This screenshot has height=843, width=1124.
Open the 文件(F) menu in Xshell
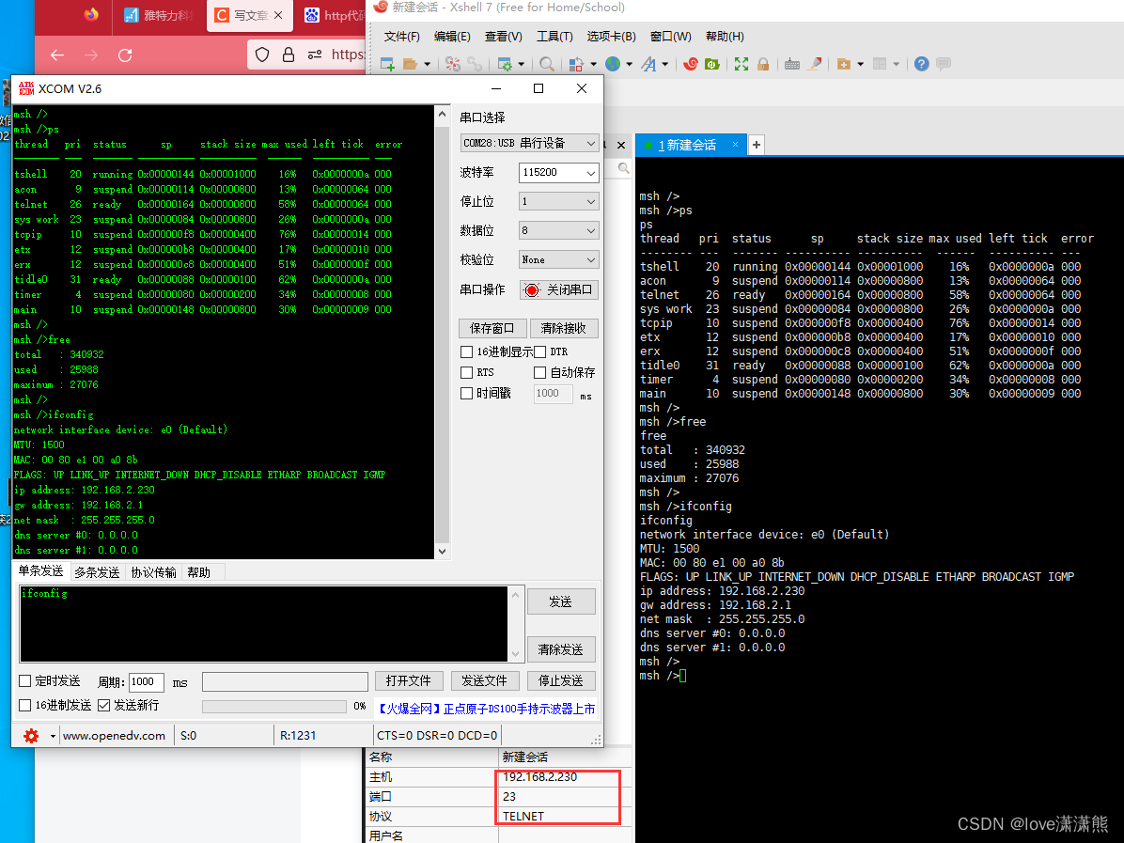pos(402,37)
